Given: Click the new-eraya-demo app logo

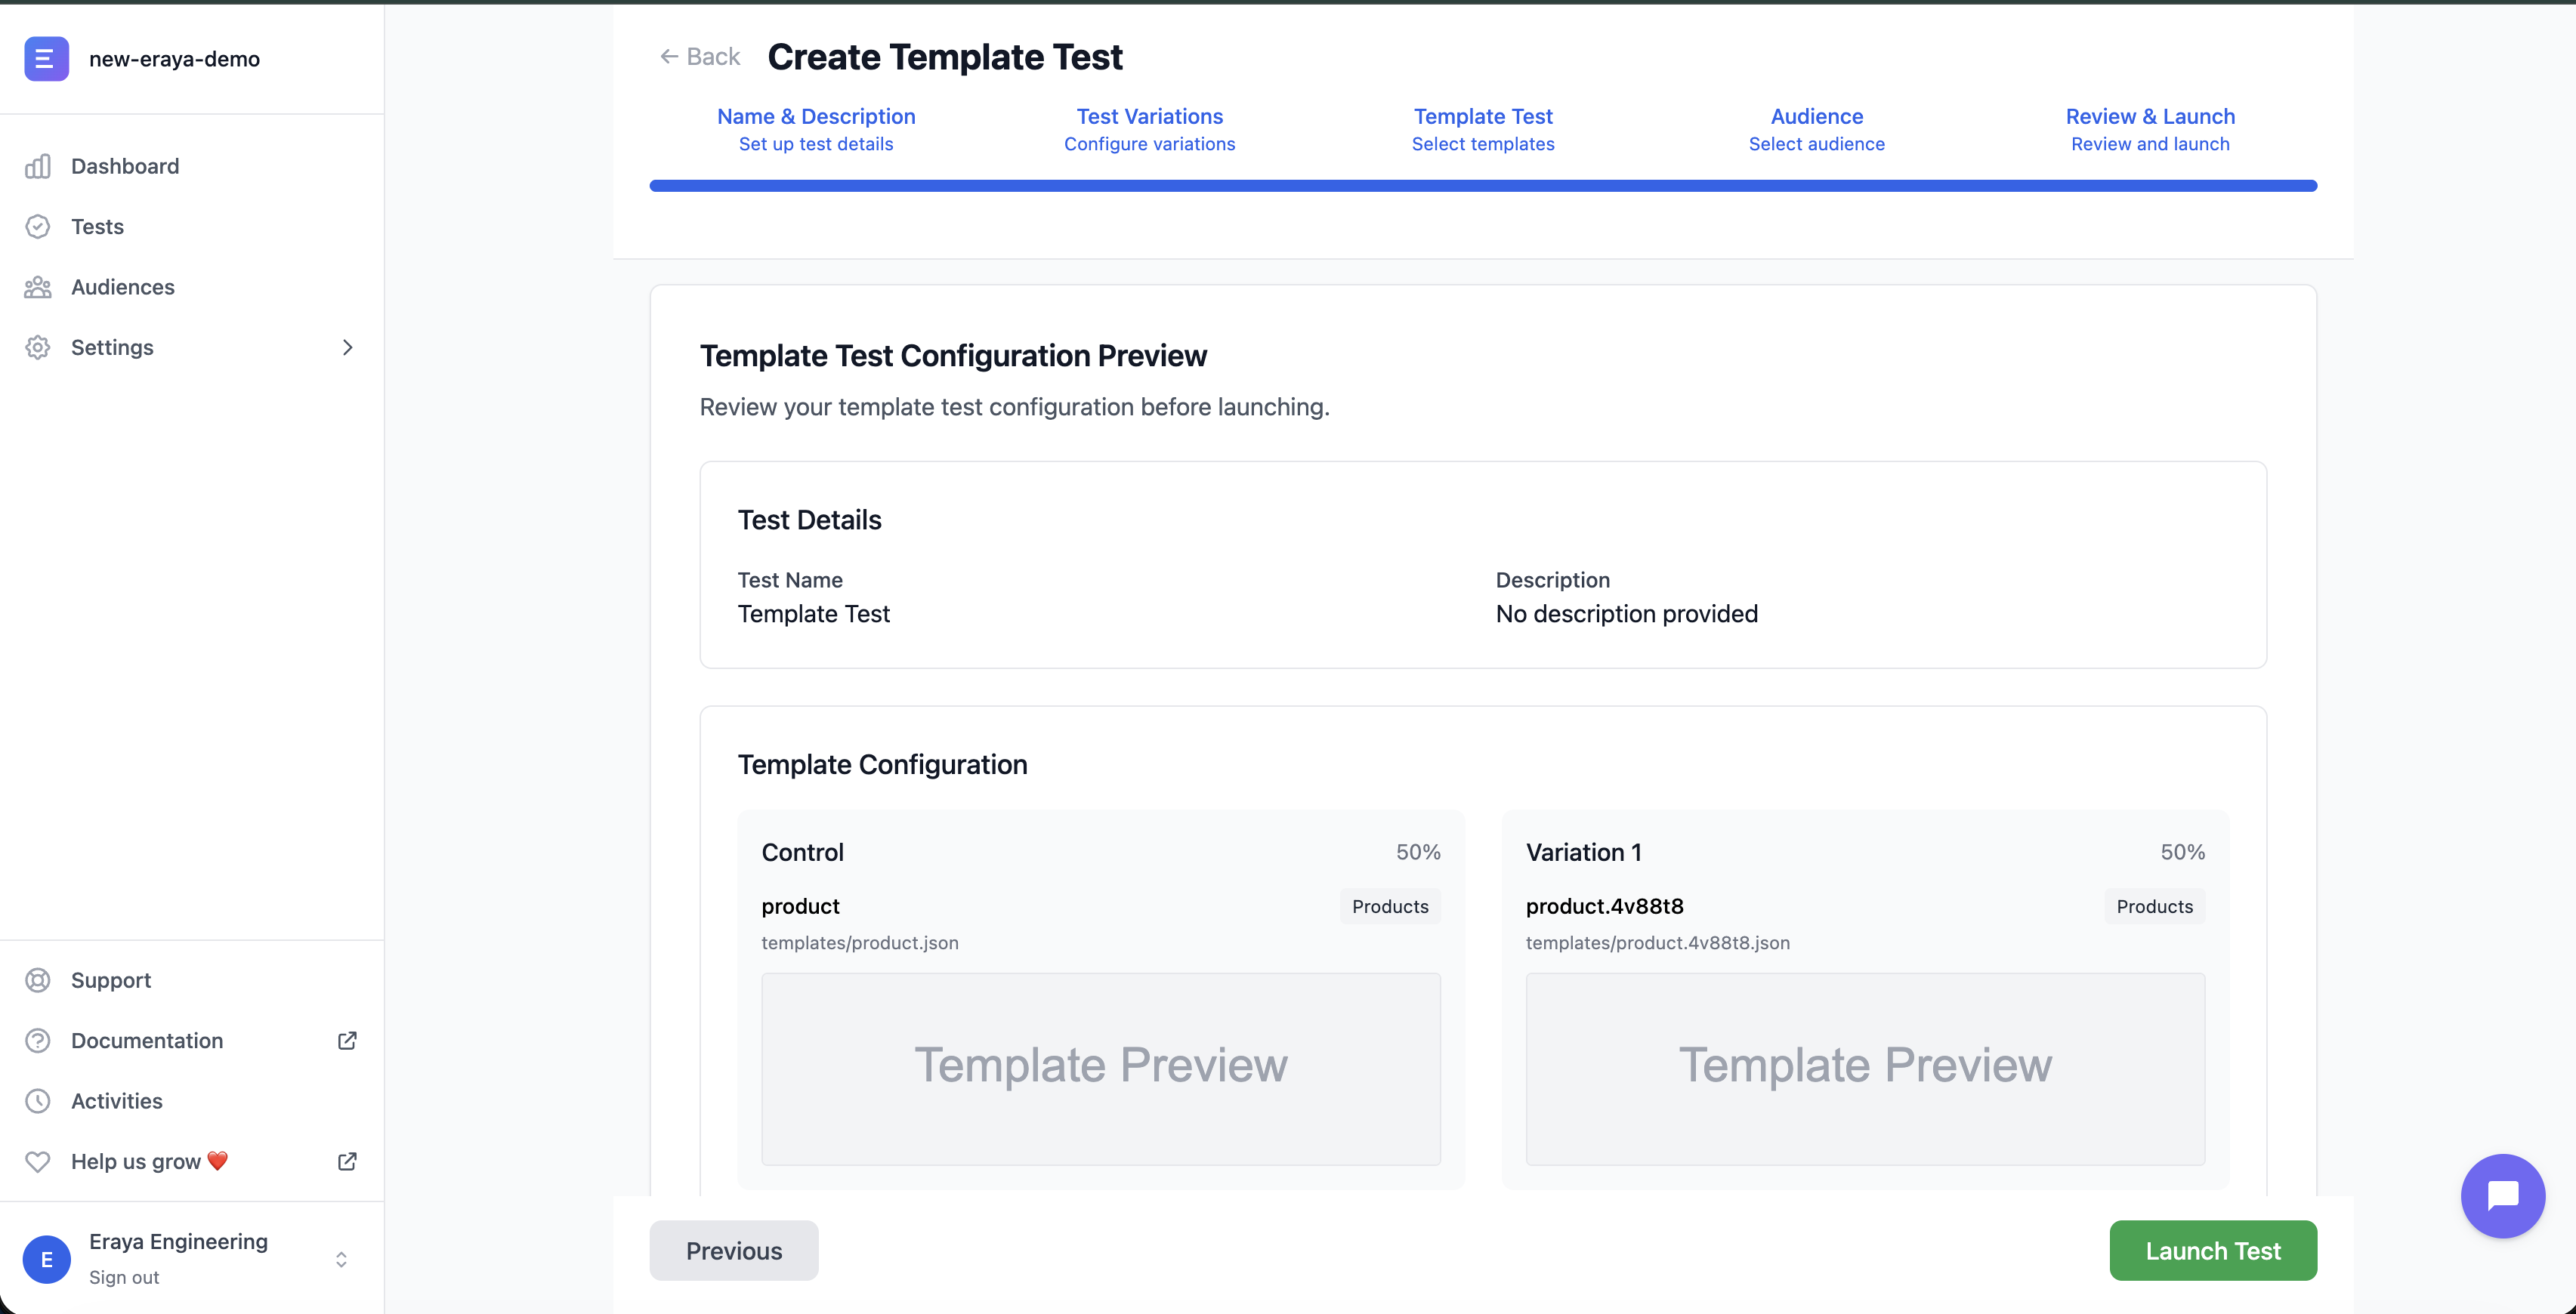Looking at the screenshot, I should (46, 59).
